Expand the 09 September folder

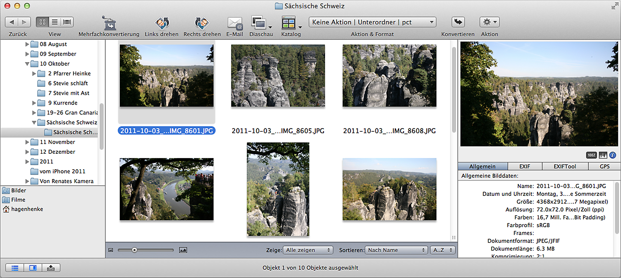(x=27, y=54)
